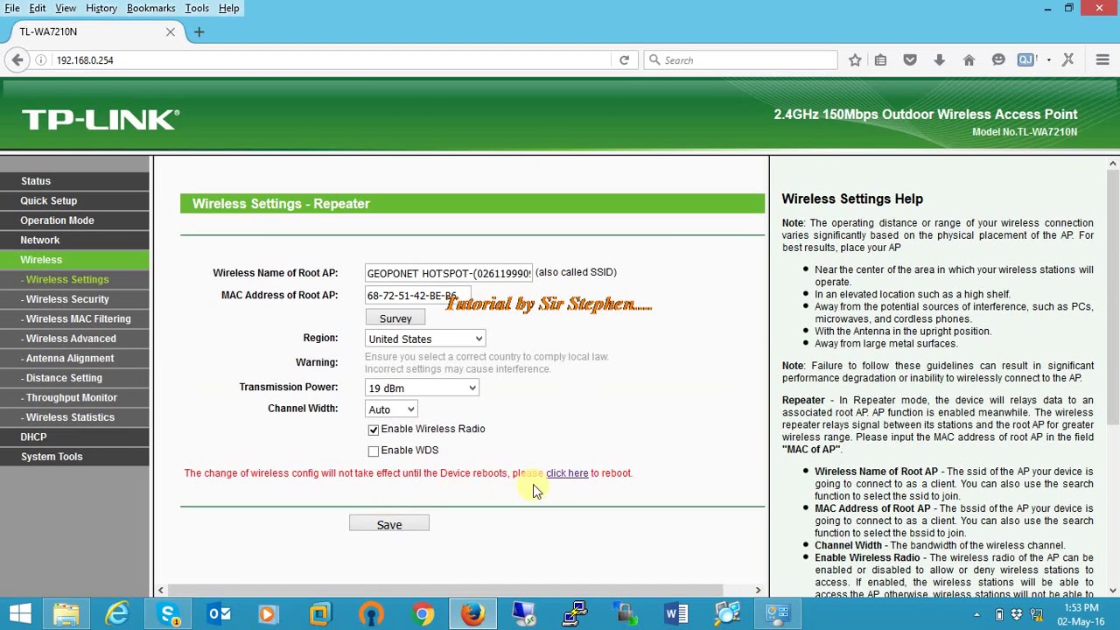Image resolution: width=1120 pixels, height=630 pixels.
Task: Save page to Pocket icon
Action: point(910,59)
